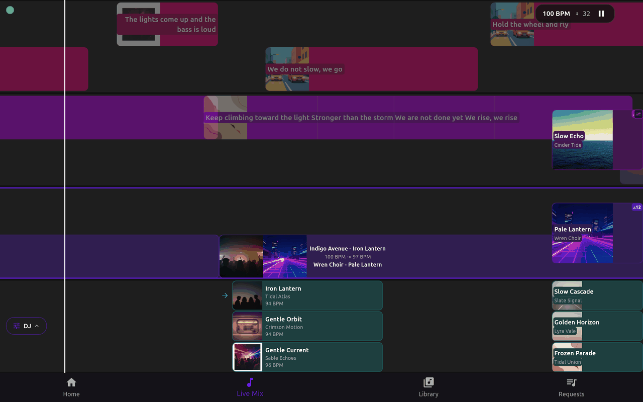Select the Golden Horizon track card
Screen dimensions: 643x402
pos(597,326)
